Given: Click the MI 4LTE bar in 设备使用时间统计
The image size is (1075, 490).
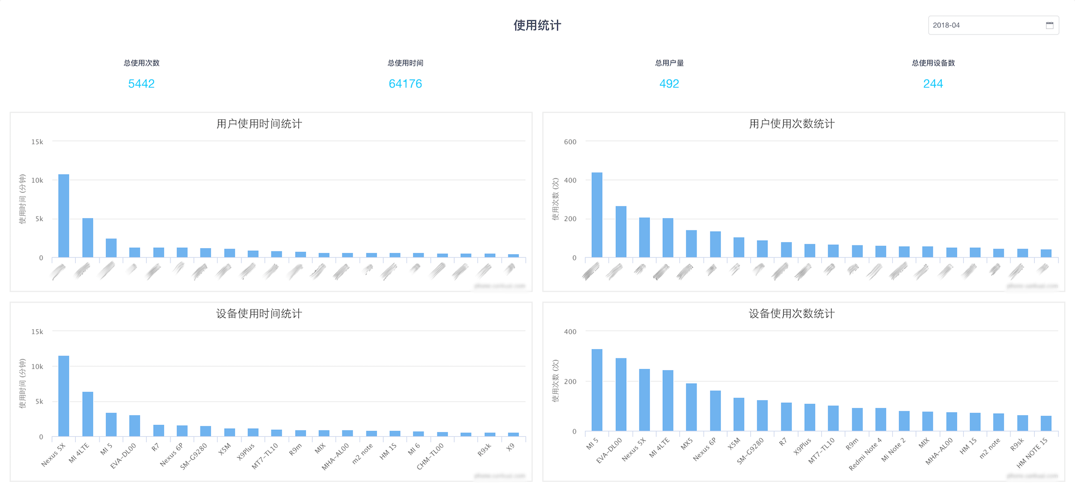Looking at the screenshot, I should [88, 414].
